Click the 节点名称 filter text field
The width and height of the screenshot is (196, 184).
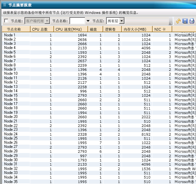[x=77, y=21]
